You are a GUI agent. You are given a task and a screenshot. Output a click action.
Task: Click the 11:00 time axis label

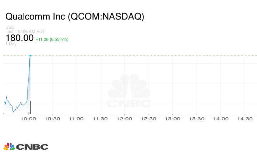pyautogui.click(x=76, y=119)
